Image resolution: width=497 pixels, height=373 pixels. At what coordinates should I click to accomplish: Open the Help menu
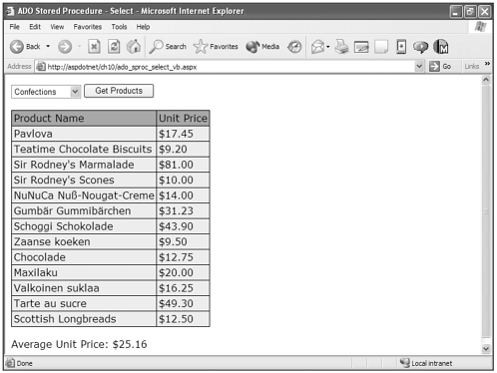click(x=143, y=27)
